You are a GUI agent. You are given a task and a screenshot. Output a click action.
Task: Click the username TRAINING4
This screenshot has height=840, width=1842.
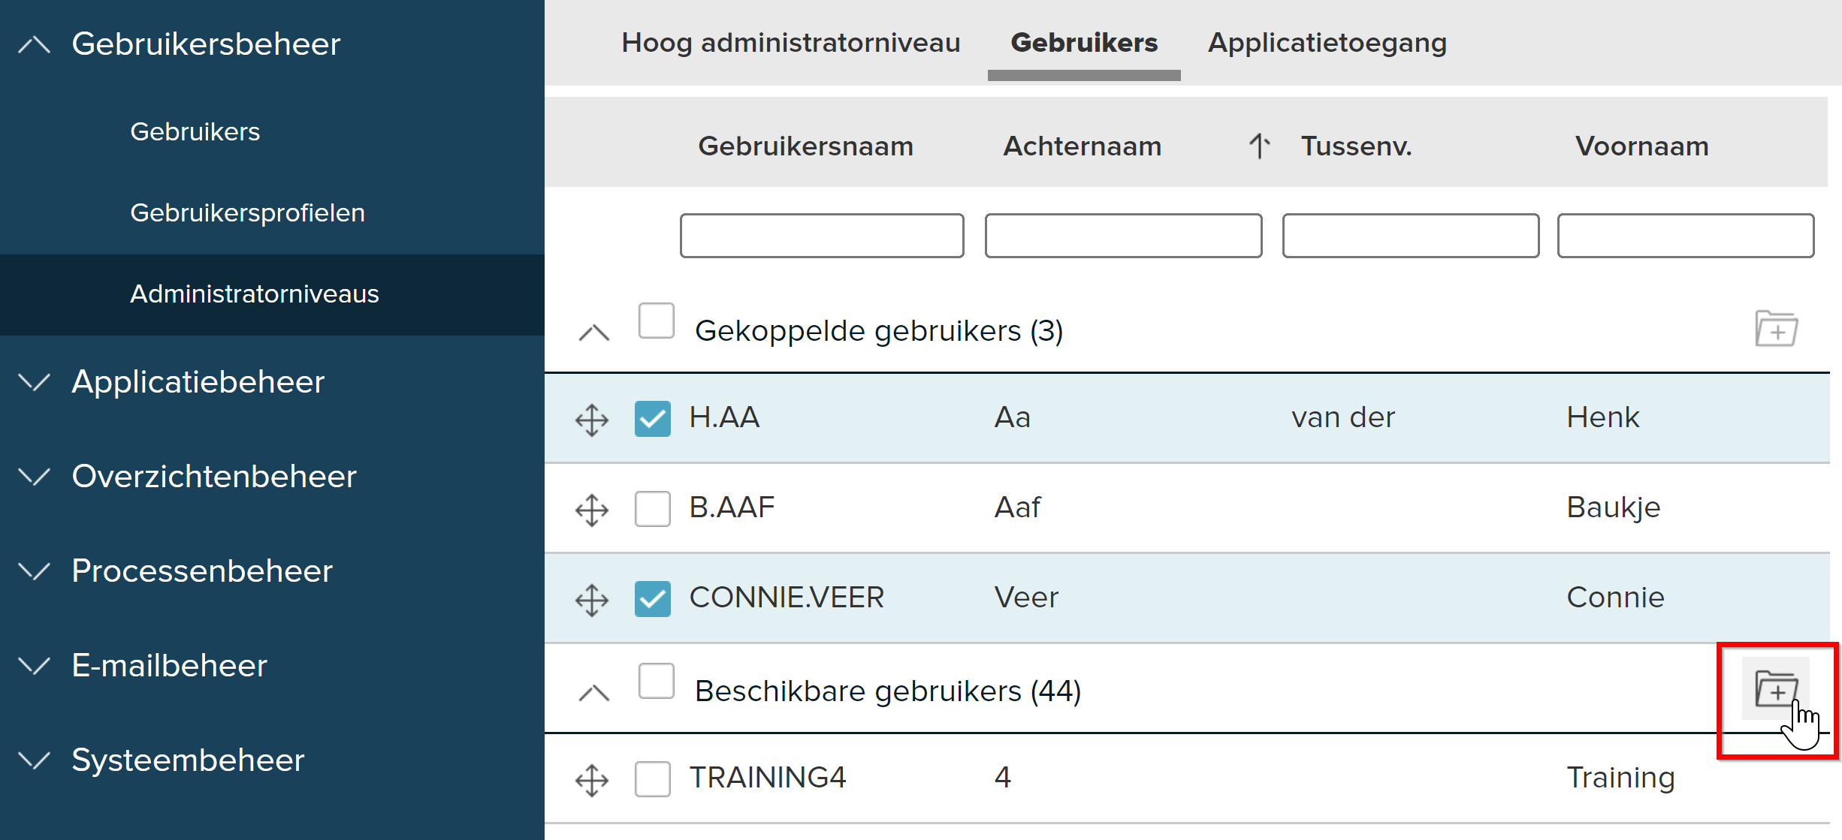[x=768, y=778]
